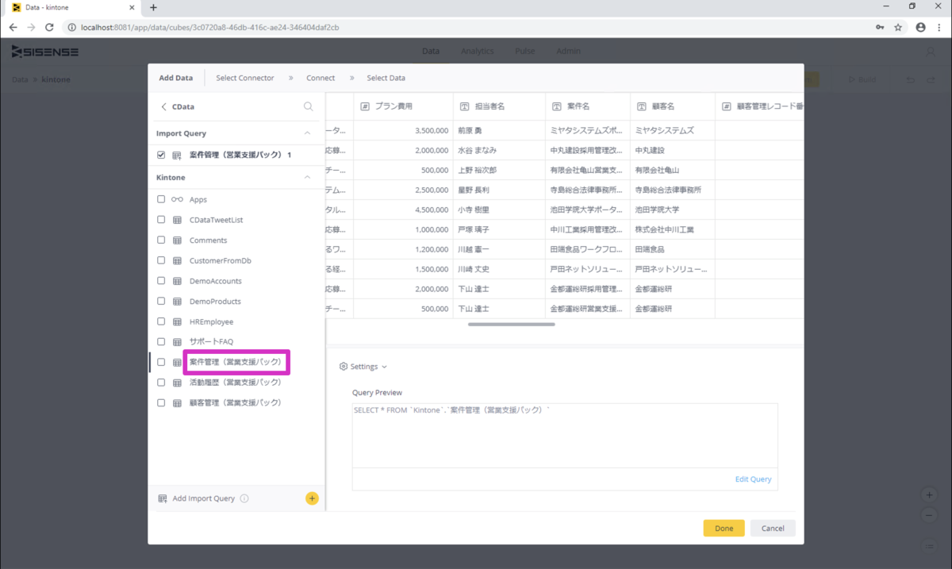Click the DemoAccounts table icon
Viewport: 952px width, 569px height.
click(177, 281)
